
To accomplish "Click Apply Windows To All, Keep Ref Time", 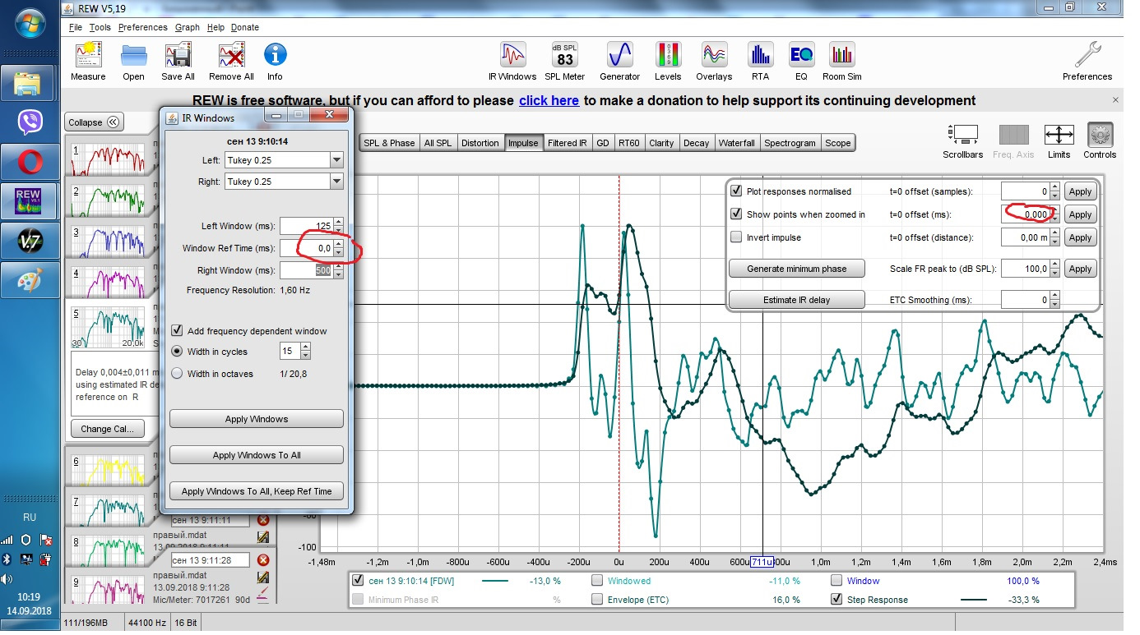I will click(x=257, y=491).
